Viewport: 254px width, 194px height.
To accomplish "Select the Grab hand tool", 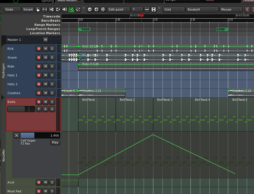I will 38,9.
